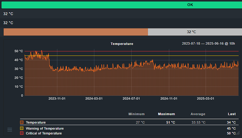The width and height of the screenshot is (242, 138).
Task: Select the Temperature legend label
Action: pyautogui.click(x=36, y=122)
